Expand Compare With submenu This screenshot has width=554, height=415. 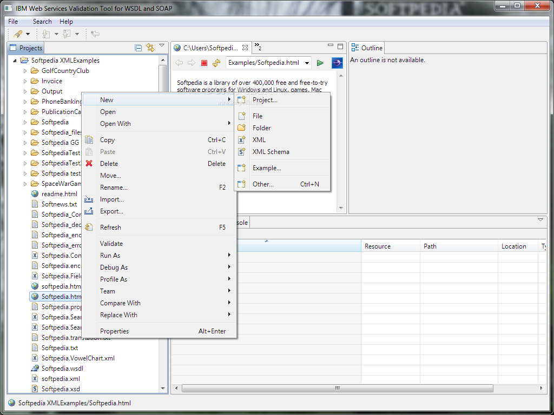point(159,303)
